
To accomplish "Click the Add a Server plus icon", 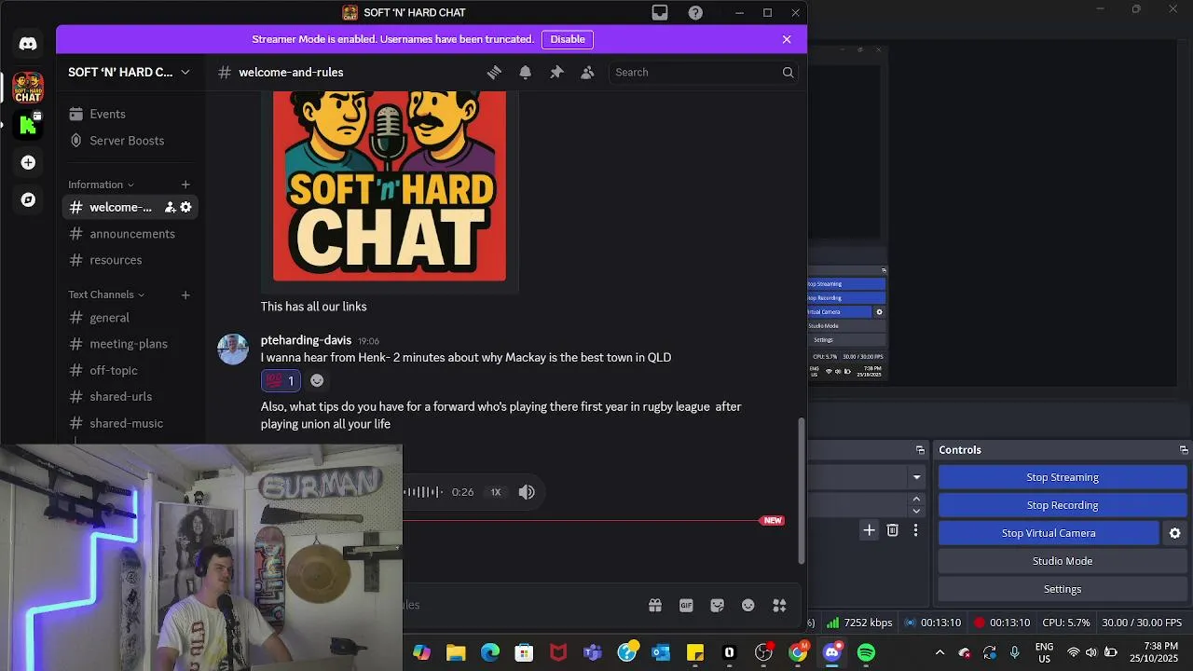I will click(x=28, y=163).
